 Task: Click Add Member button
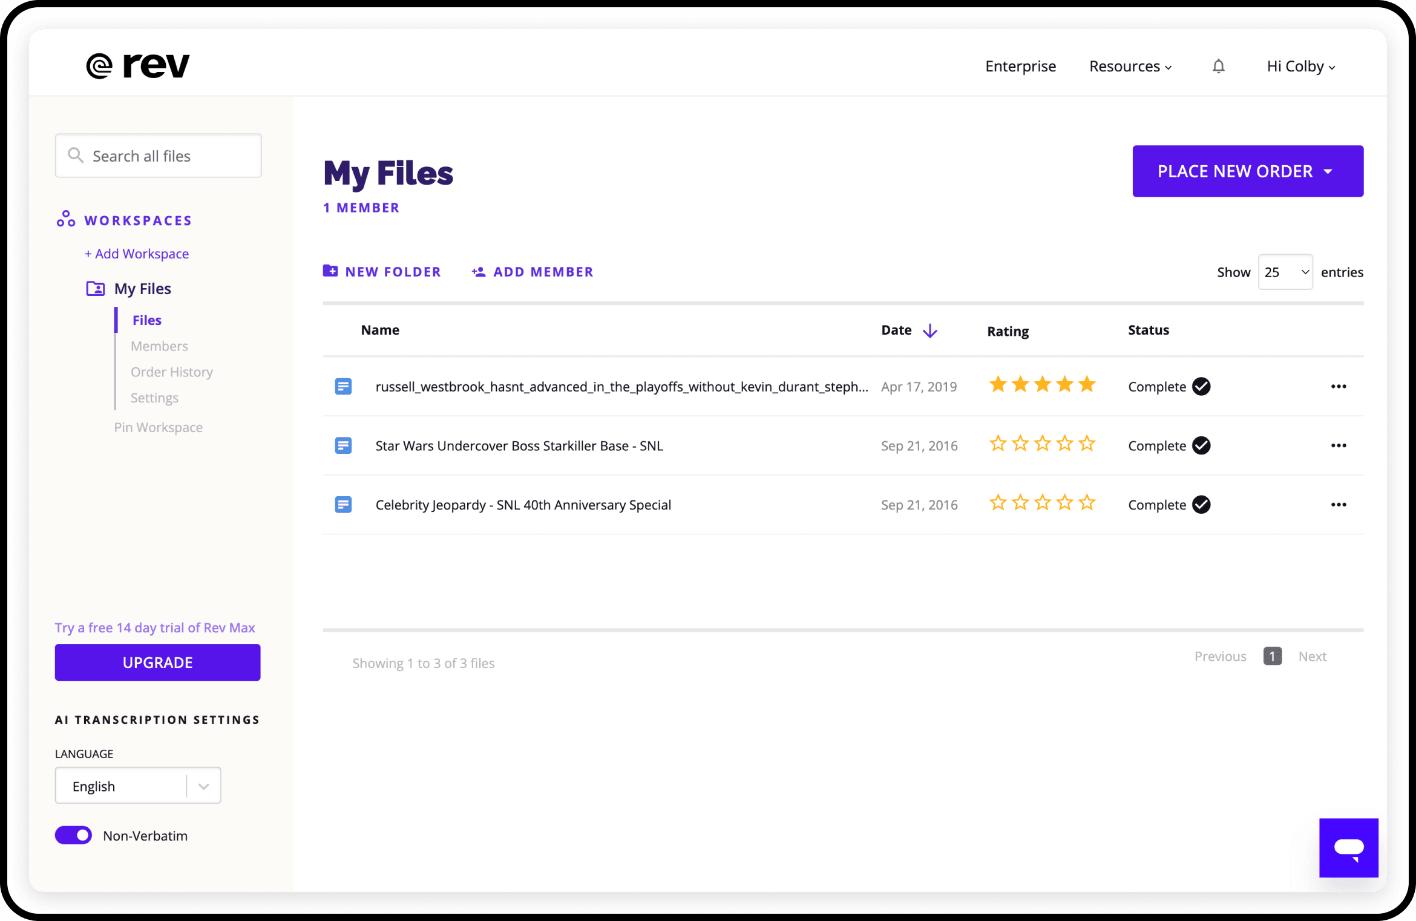click(533, 272)
